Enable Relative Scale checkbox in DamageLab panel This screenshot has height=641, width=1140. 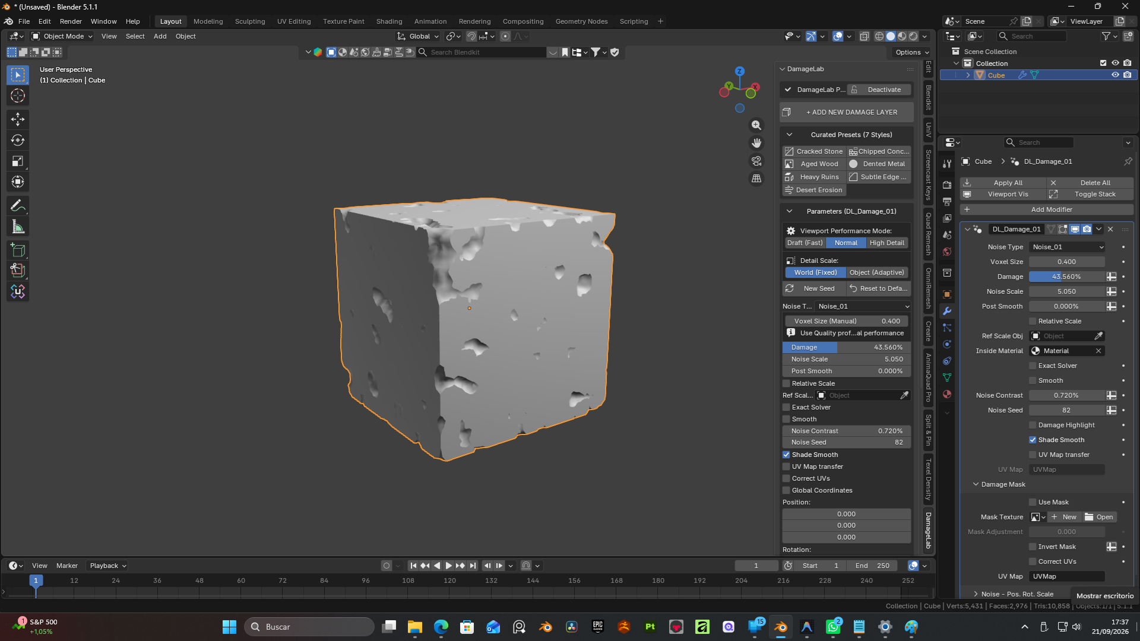(x=786, y=383)
